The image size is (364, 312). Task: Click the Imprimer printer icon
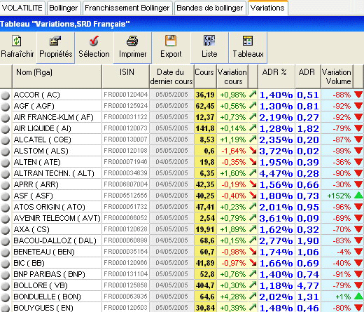point(132,41)
